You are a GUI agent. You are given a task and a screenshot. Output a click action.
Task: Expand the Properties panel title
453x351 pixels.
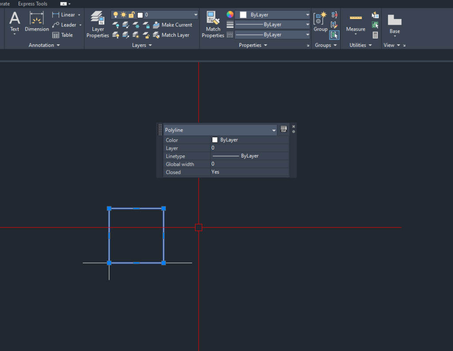(x=253, y=45)
